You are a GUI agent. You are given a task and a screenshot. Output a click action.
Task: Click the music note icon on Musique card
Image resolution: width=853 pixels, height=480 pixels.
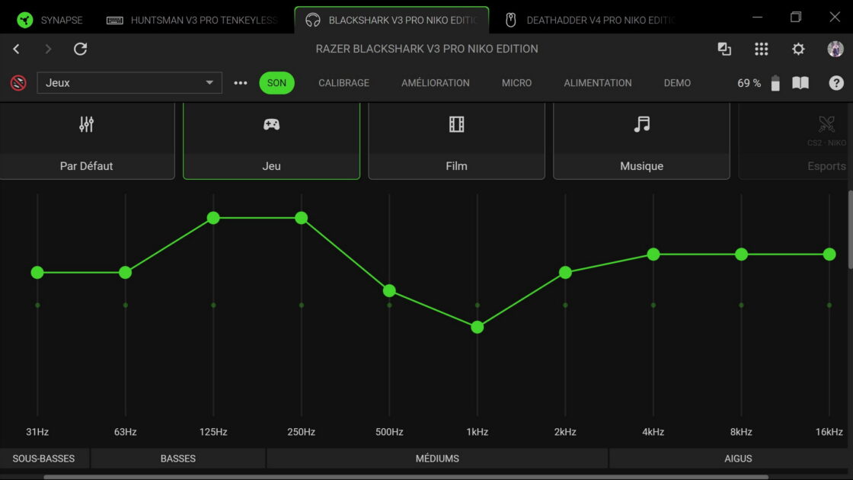tap(642, 124)
